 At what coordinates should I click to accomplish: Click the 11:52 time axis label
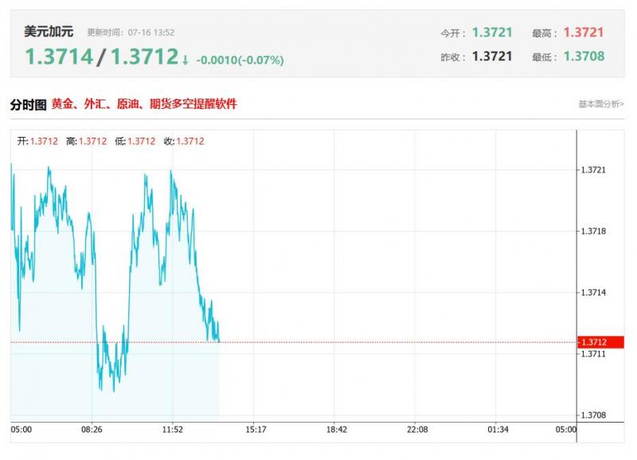tap(173, 430)
